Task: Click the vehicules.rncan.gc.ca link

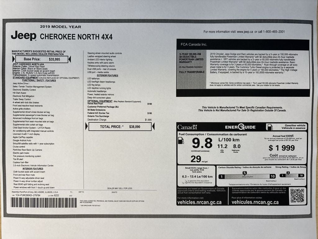Action: tap(255, 202)
